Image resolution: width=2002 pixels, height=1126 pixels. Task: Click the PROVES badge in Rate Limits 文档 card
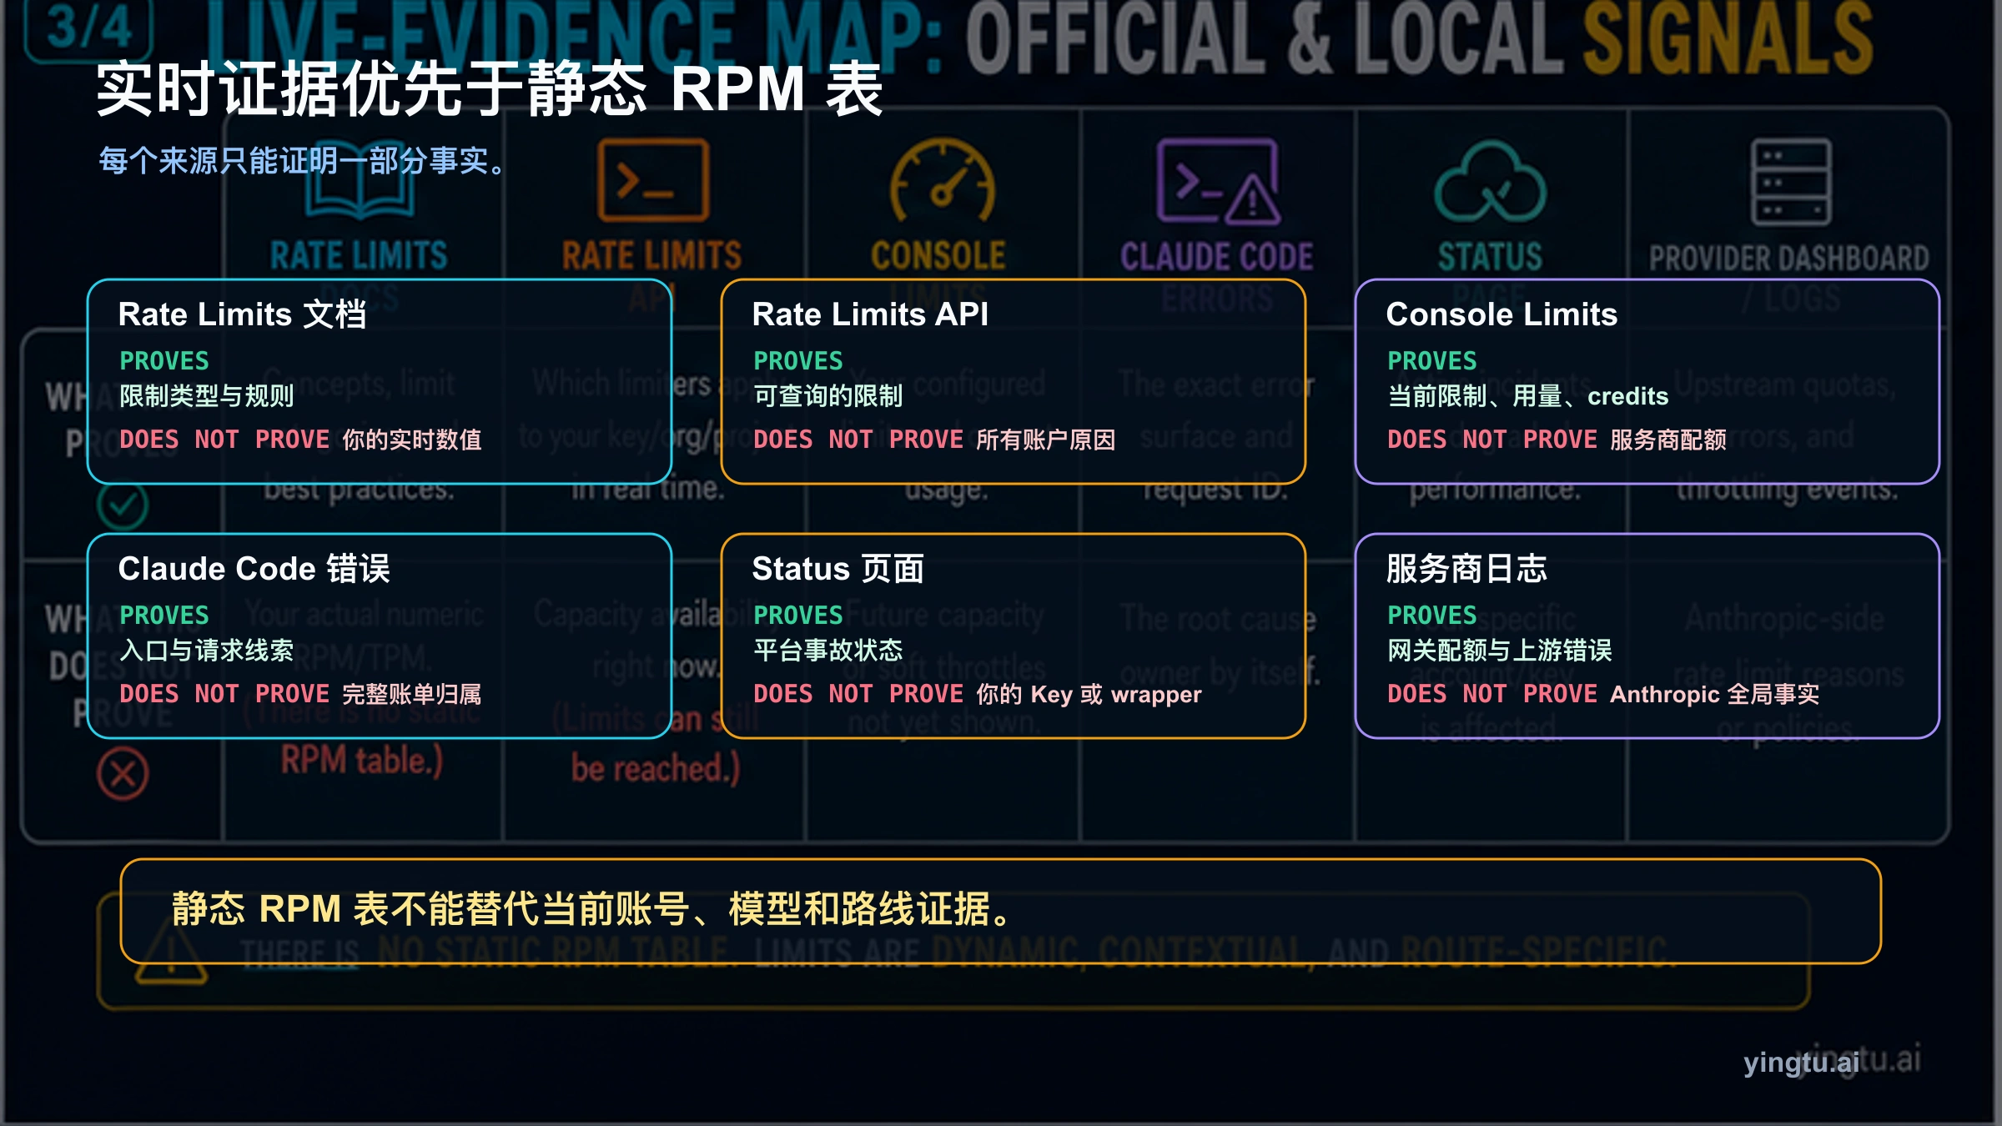[x=163, y=360]
